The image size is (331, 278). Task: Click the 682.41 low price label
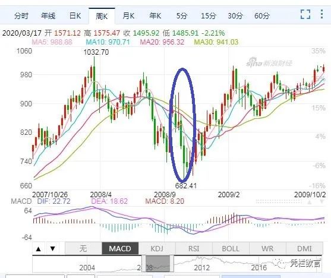[186, 186]
